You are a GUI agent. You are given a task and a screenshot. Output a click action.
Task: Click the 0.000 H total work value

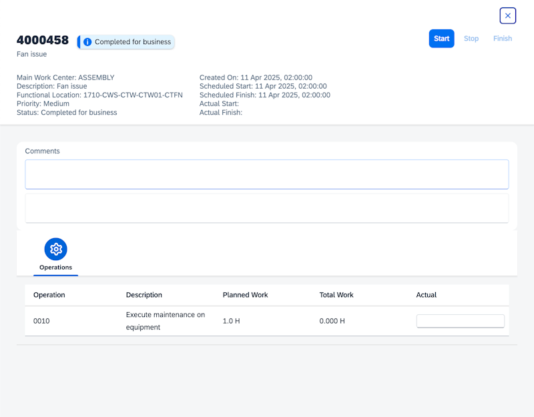(x=332, y=321)
